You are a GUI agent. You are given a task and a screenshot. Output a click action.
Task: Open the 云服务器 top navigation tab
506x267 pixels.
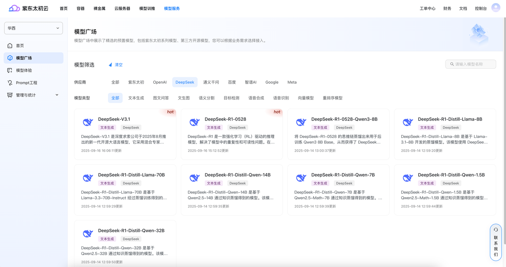(x=122, y=8)
